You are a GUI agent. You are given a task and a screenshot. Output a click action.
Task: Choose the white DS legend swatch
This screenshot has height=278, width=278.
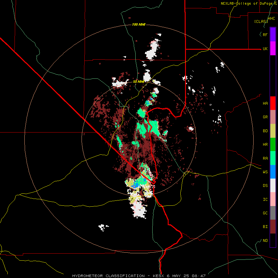tap(273, 185)
